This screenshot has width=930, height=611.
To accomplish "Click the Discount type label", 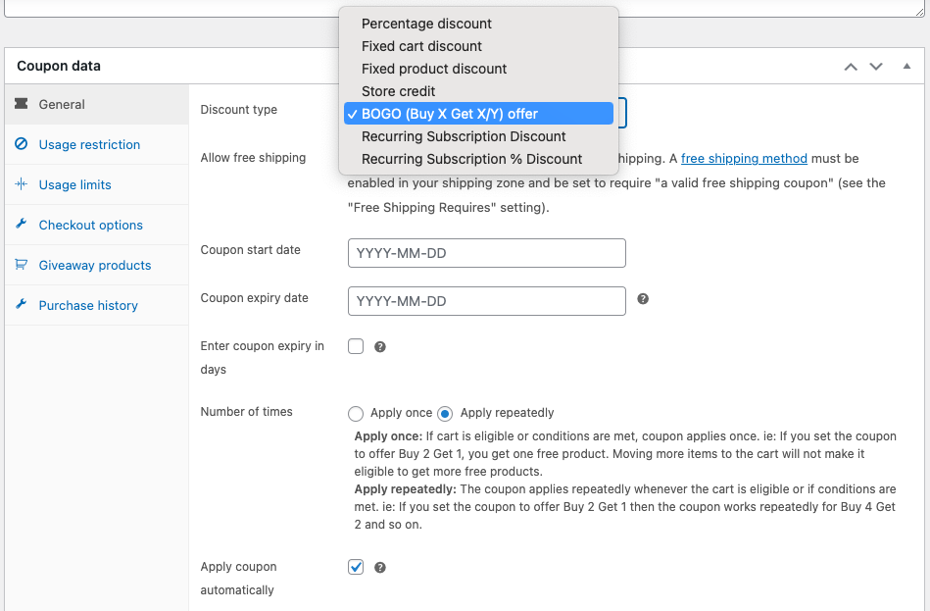I will 238,109.
